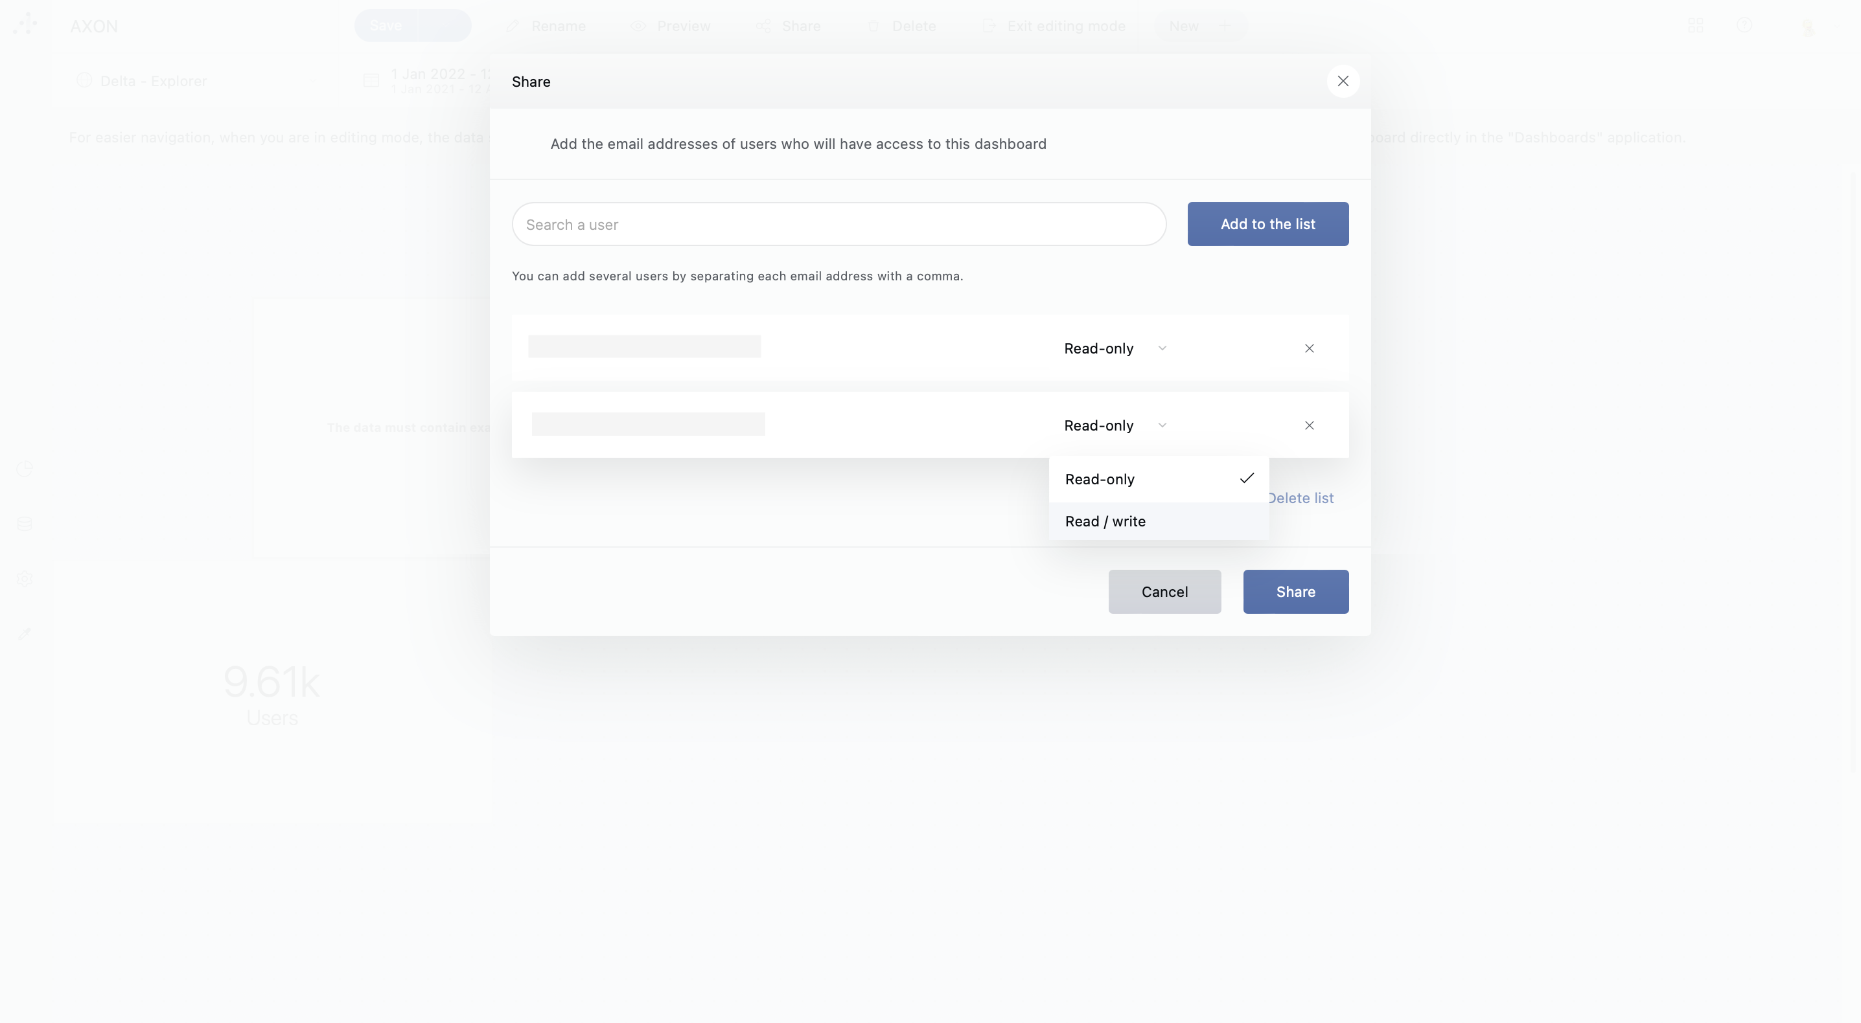The width and height of the screenshot is (1861, 1023).
Task: Click the Add to the list button
Action: (x=1269, y=224)
